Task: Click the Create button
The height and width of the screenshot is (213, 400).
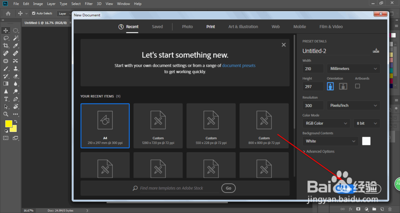Action: coord(346,189)
